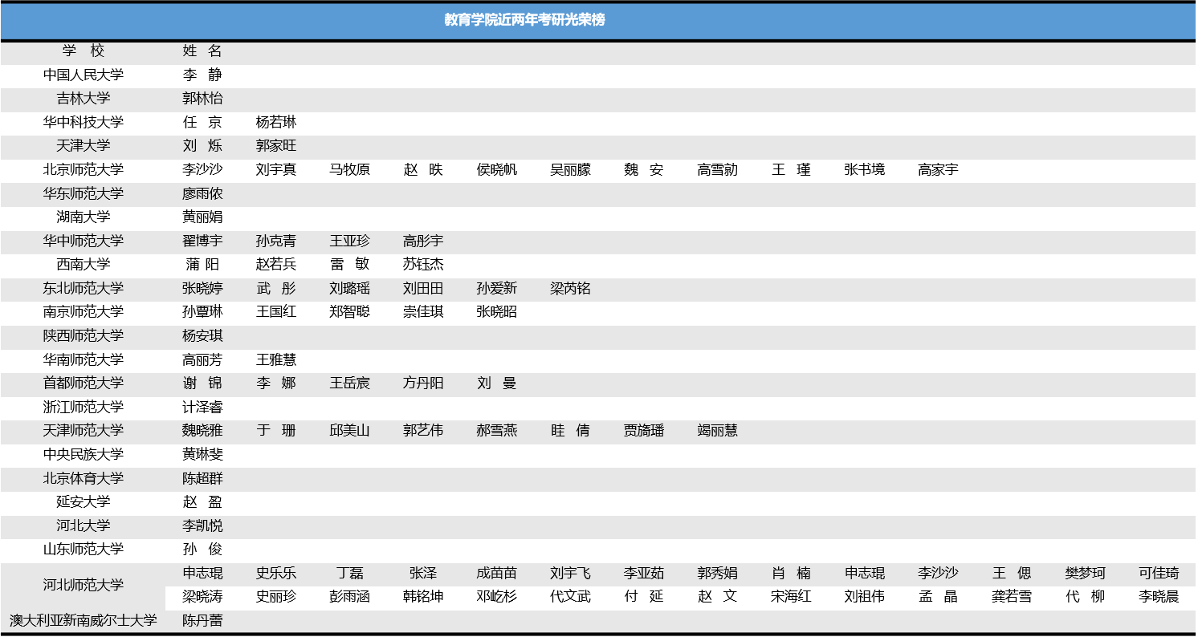Click the name 廖雨依
This screenshot has width=1198, height=637.
coord(202,194)
